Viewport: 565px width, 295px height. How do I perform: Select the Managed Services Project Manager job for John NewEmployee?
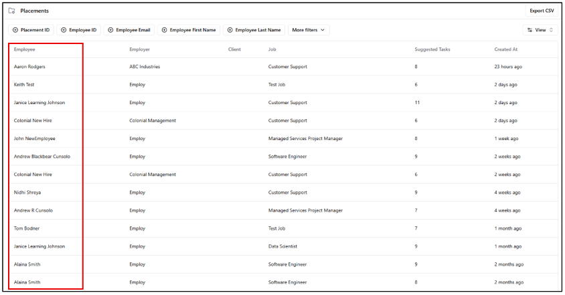click(x=305, y=139)
